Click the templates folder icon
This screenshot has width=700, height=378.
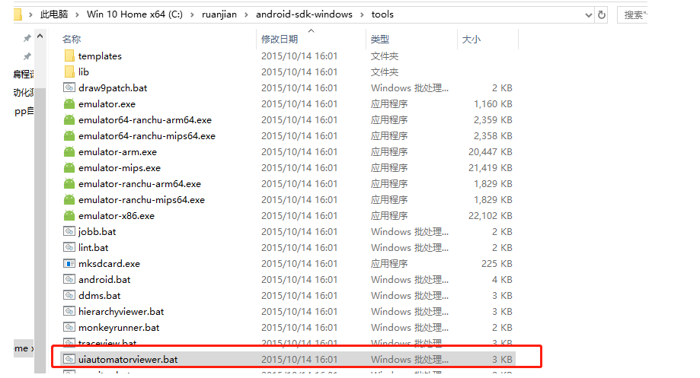(x=69, y=56)
